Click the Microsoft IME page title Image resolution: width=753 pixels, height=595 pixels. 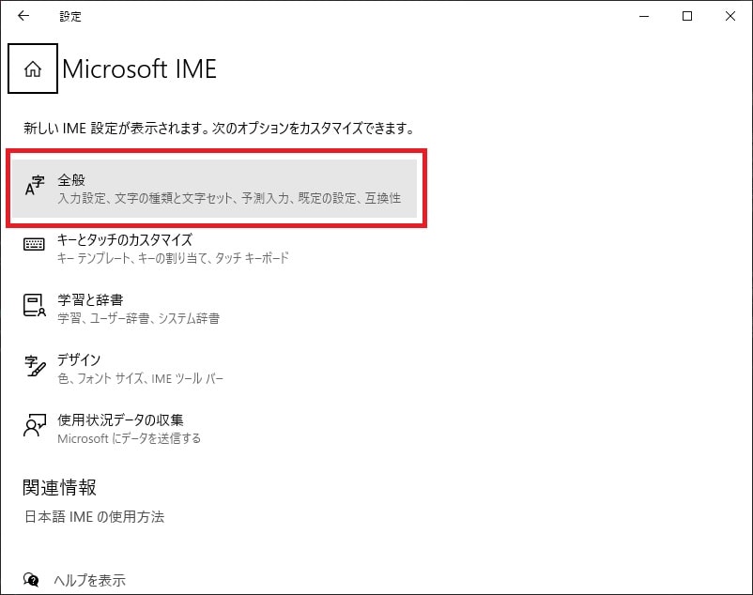tap(139, 69)
